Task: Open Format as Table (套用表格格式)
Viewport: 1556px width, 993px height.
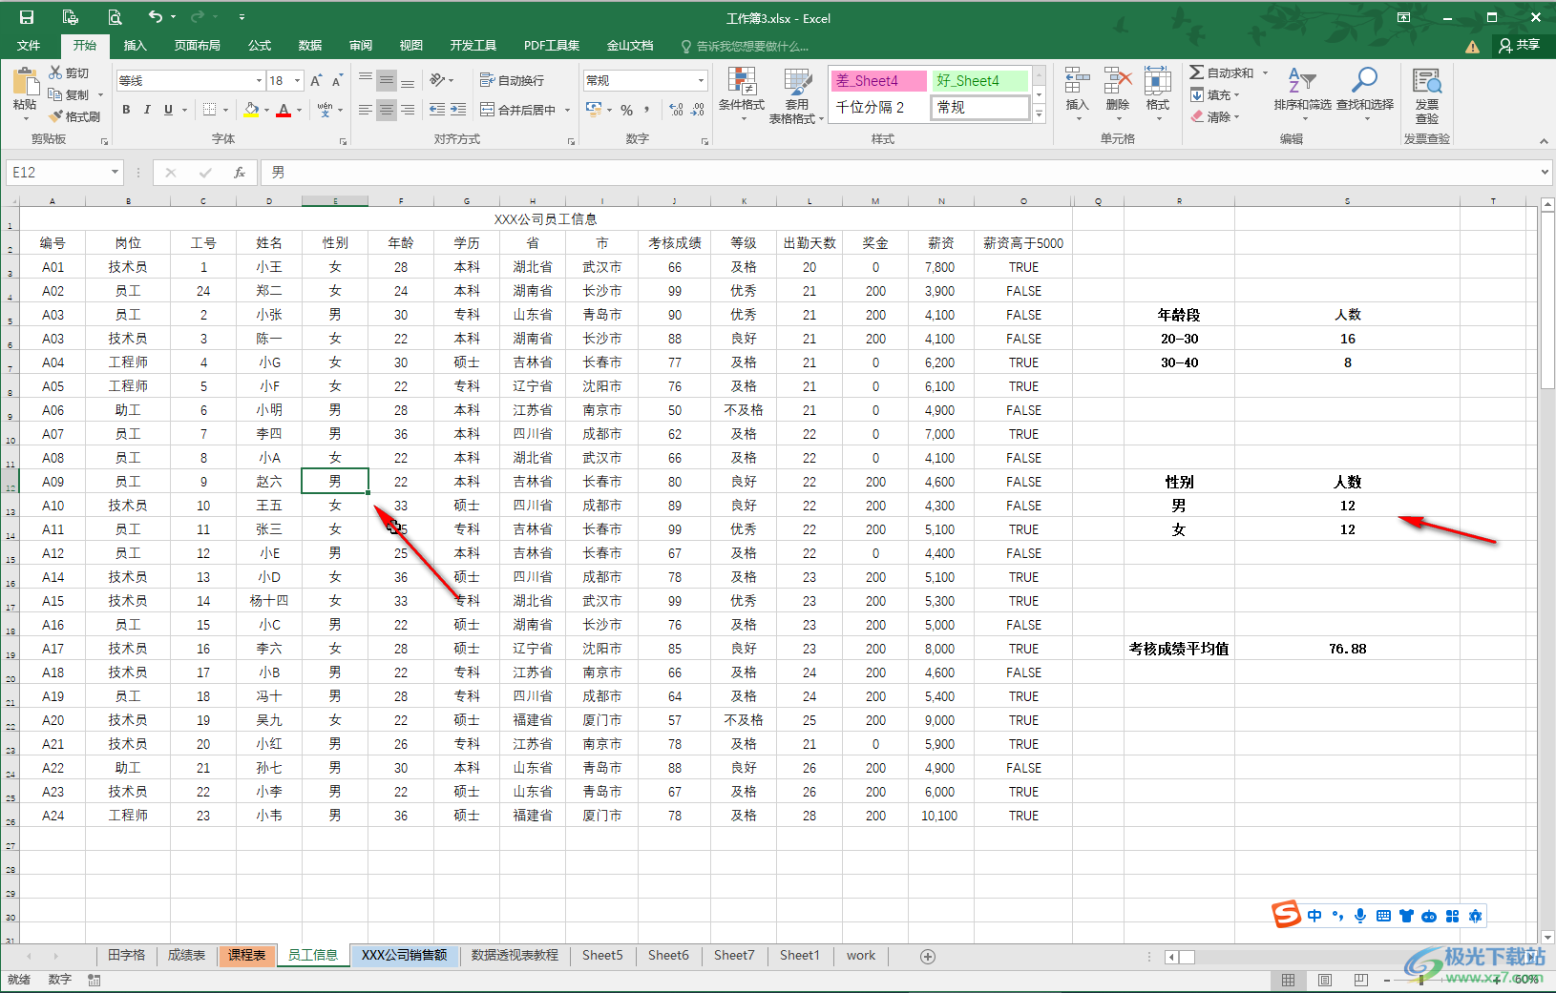Action: click(x=796, y=95)
